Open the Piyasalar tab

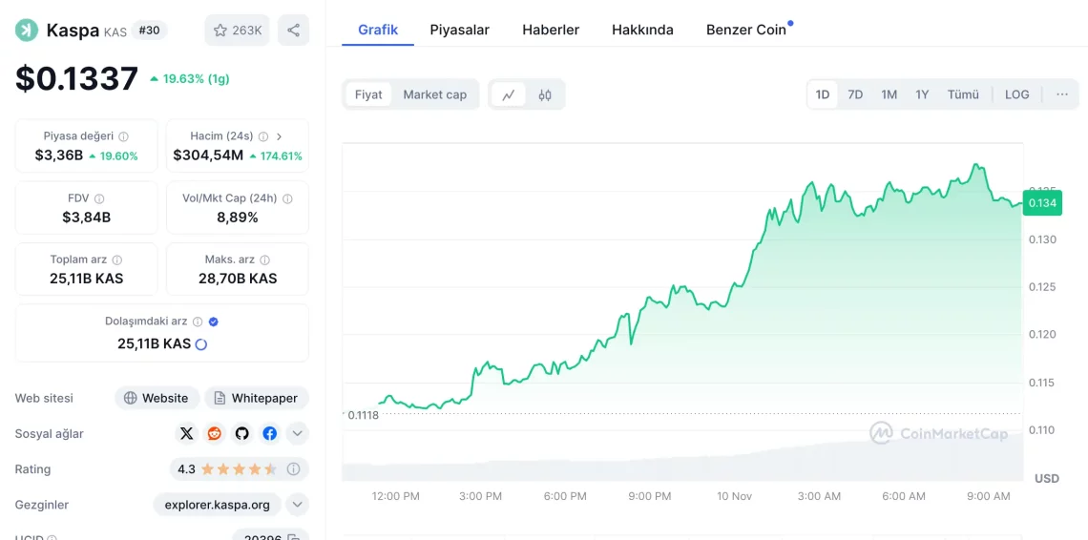point(459,30)
